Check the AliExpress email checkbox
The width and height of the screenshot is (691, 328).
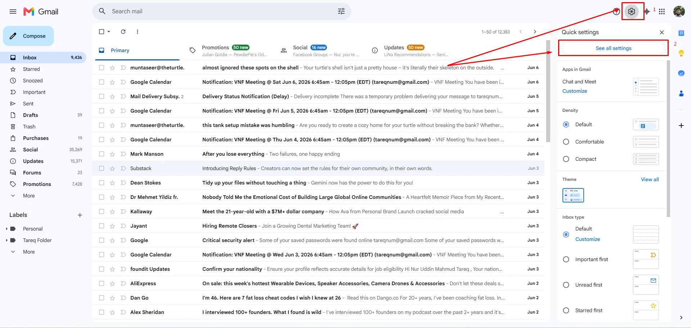(102, 283)
